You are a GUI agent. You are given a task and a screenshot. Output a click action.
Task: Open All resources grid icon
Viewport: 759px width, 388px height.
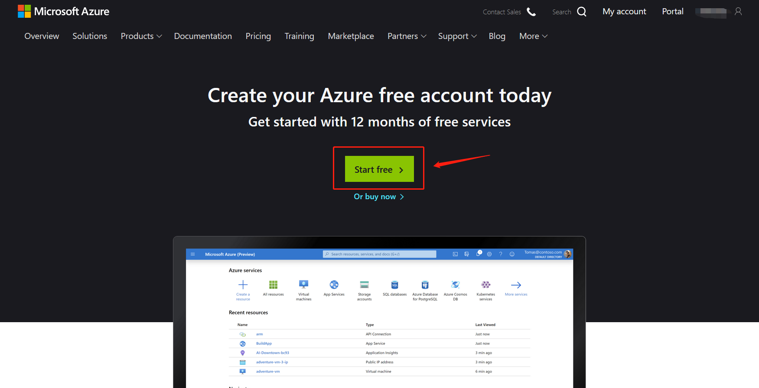(273, 285)
